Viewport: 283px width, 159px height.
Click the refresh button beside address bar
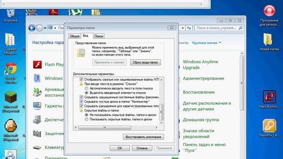pos(189,28)
